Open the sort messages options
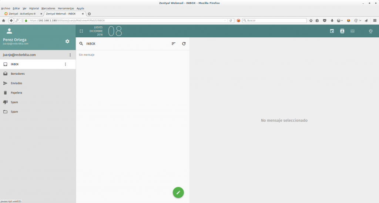Image resolution: width=379 pixels, height=203 pixels. point(173,44)
